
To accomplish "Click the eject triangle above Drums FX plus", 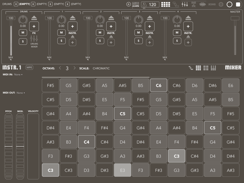I will click(x=34, y=18).
